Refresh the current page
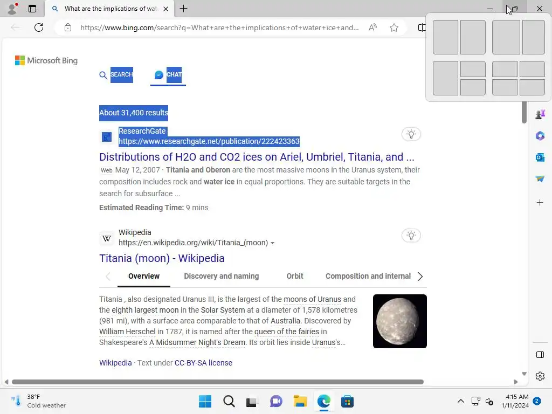Viewport: 552px width, 414px height. pyautogui.click(x=39, y=27)
